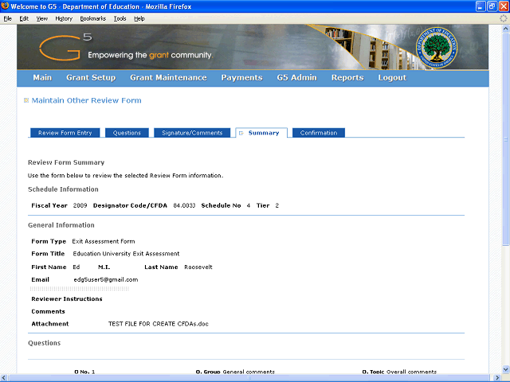The width and height of the screenshot is (510, 382).
Task: Restore down the Firefox window
Action: click(x=492, y=6)
